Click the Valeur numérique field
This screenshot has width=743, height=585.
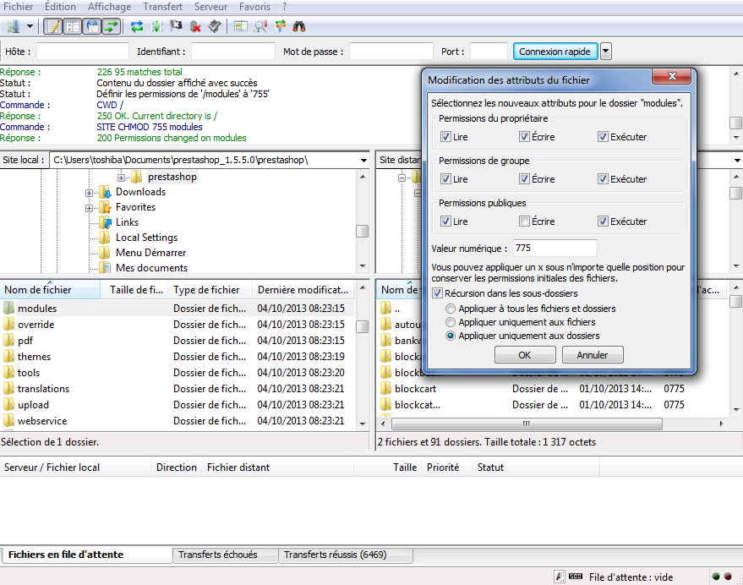click(555, 248)
